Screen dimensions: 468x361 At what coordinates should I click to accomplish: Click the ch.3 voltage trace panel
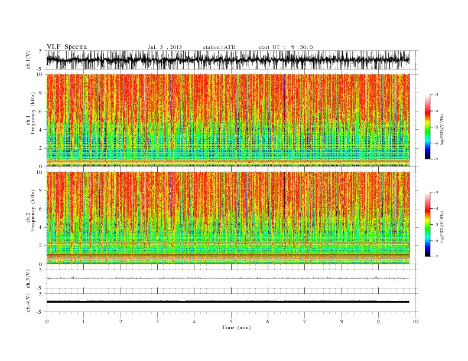click(232, 279)
